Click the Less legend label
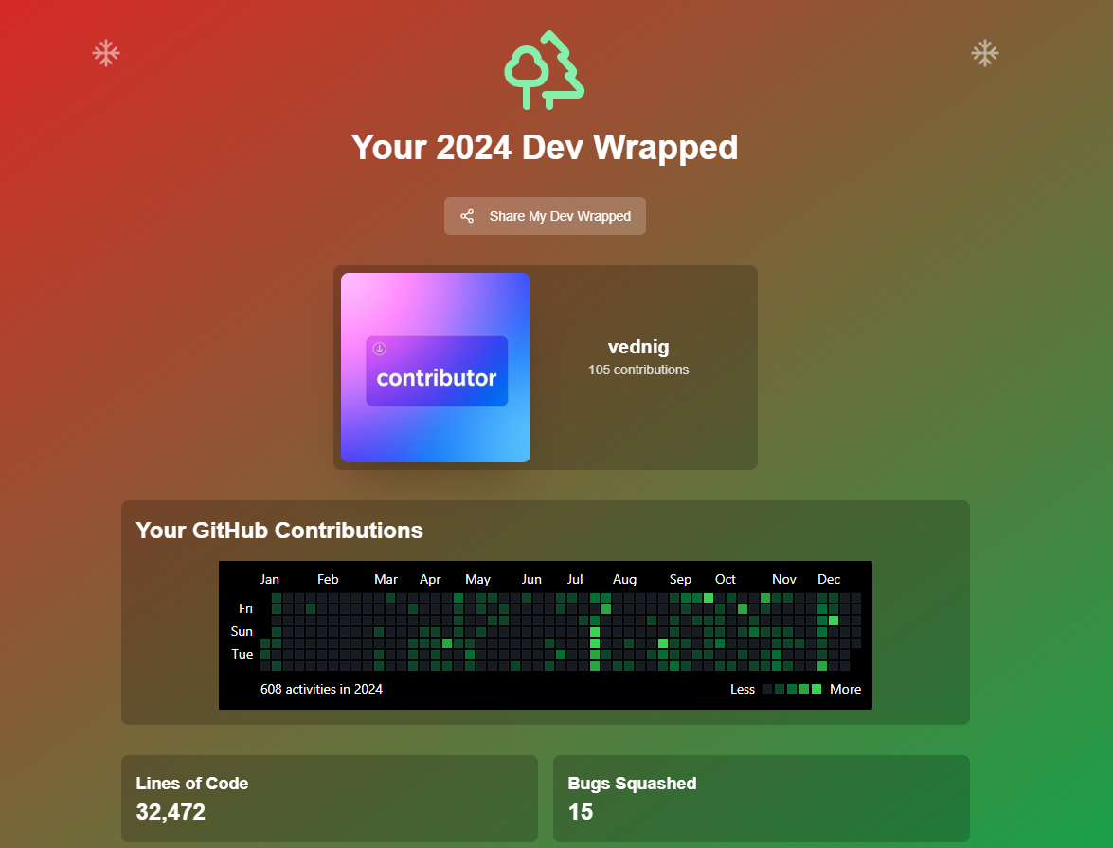1113x848 pixels. click(743, 689)
